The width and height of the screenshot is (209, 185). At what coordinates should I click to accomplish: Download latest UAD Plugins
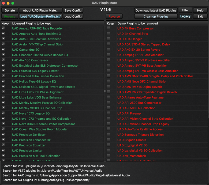click(x=156, y=10)
